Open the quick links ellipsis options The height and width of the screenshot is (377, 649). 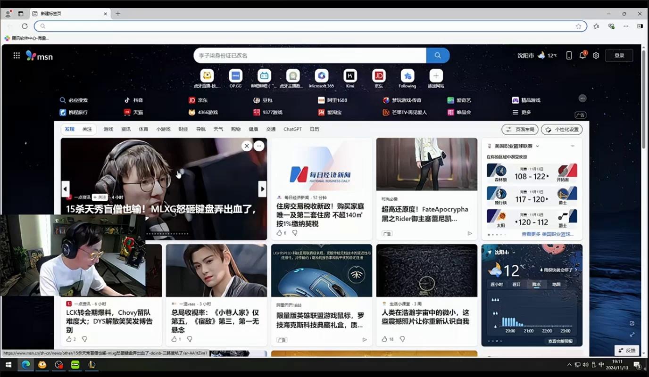pos(582,98)
